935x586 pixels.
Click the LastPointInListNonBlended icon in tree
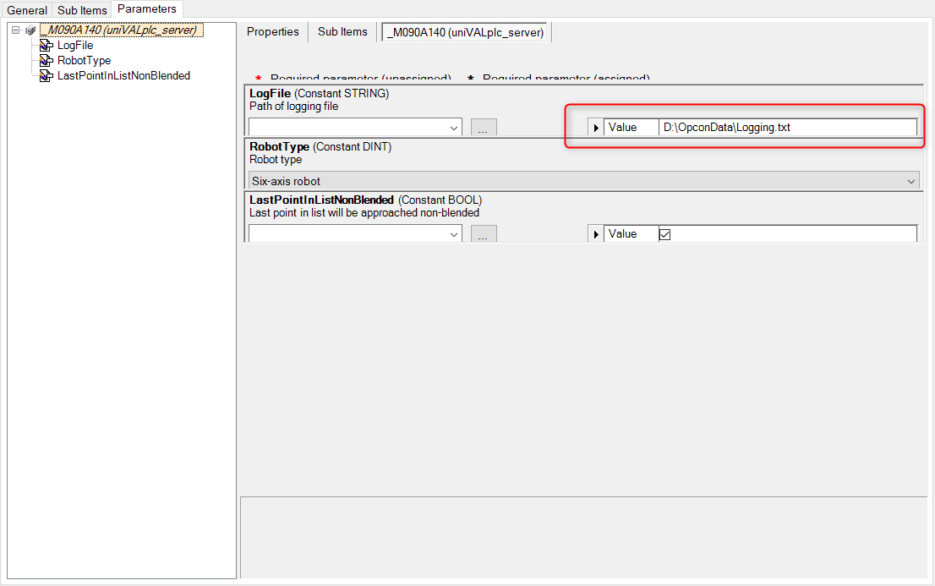46,76
